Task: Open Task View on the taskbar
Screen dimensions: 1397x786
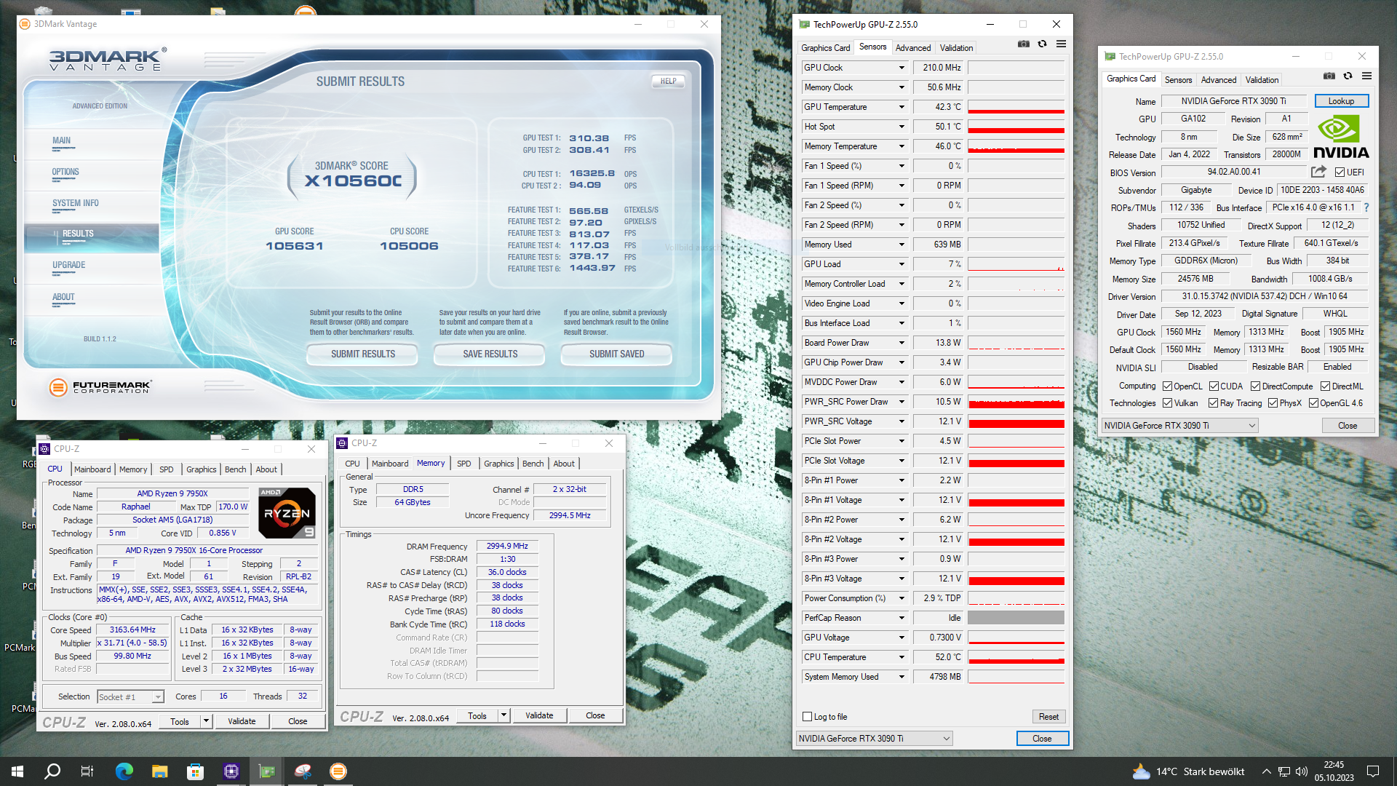Action: (87, 771)
